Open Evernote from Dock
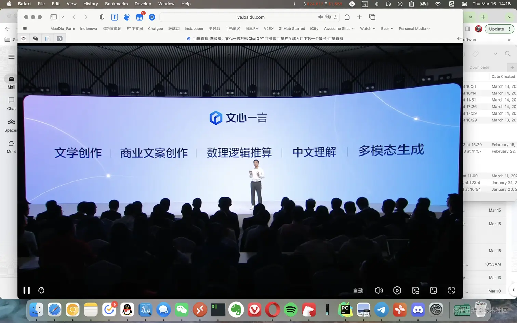517x323 pixels. pyautogui.click(x=236, y=310)
